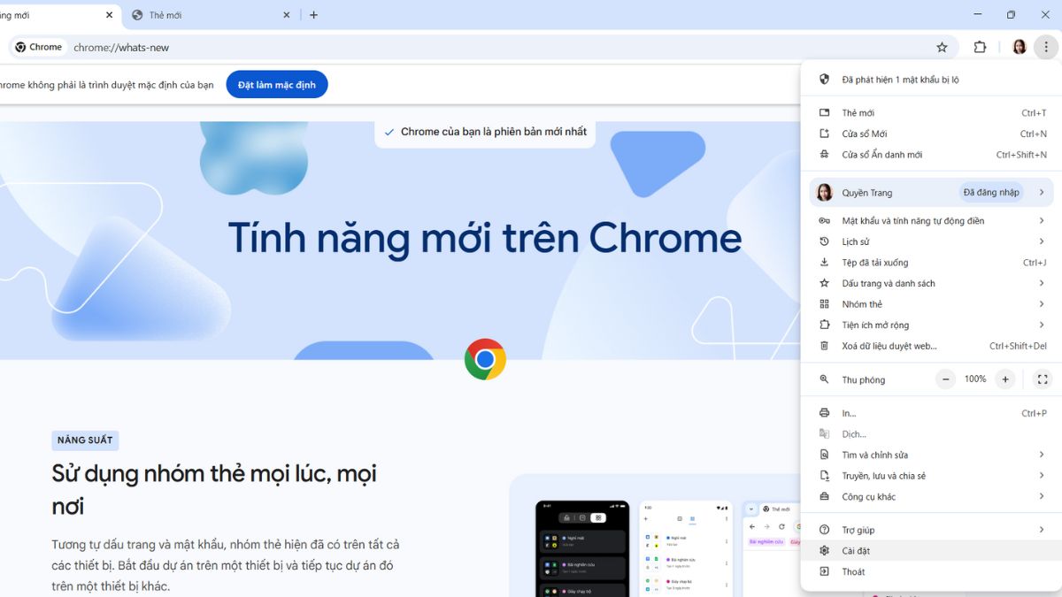Click the 100% zoom value
Image resolution: width=1062 pixels, height=597 pixels.
click(x=975, y=379)
